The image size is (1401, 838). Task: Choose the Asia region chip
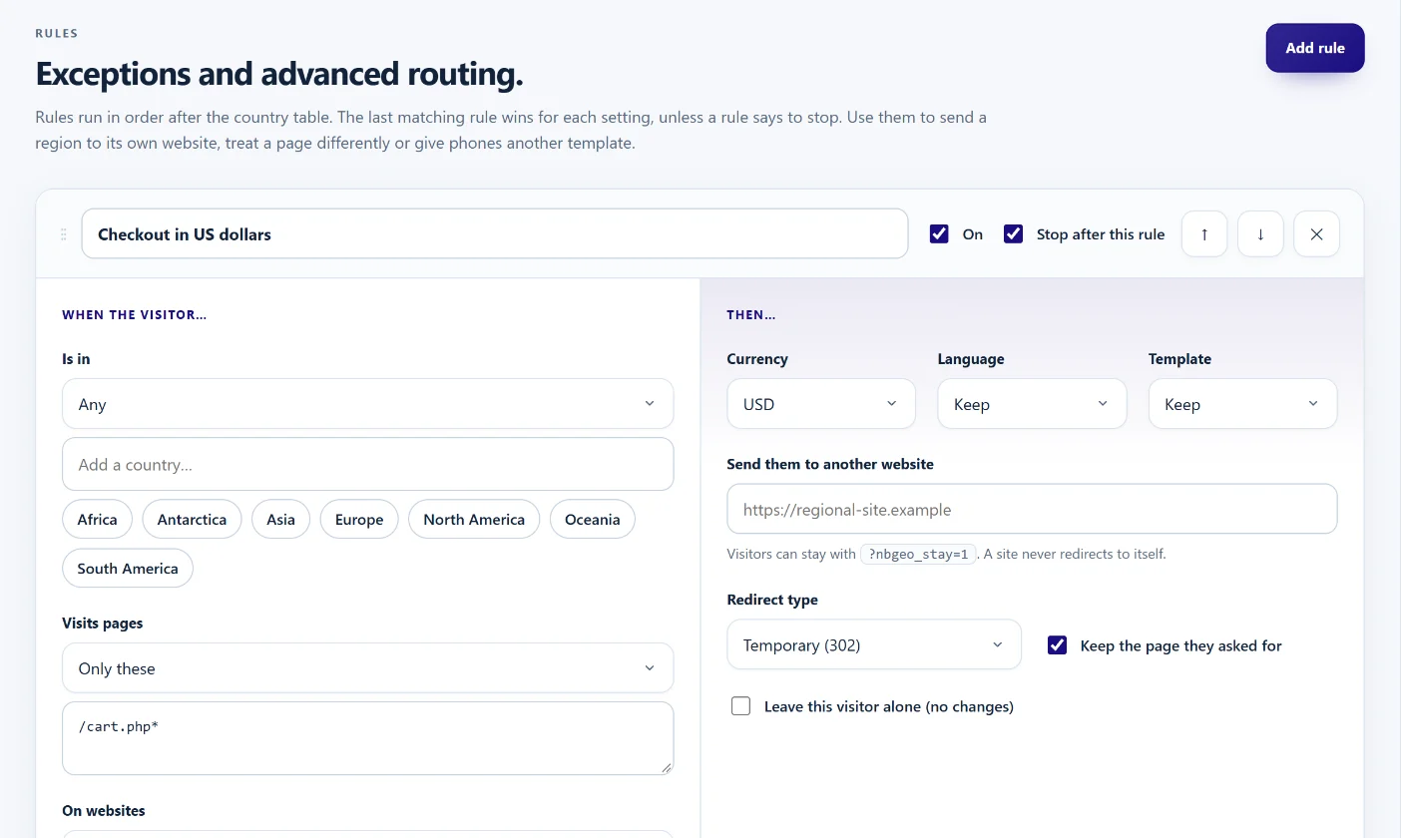tap(280, 520)
